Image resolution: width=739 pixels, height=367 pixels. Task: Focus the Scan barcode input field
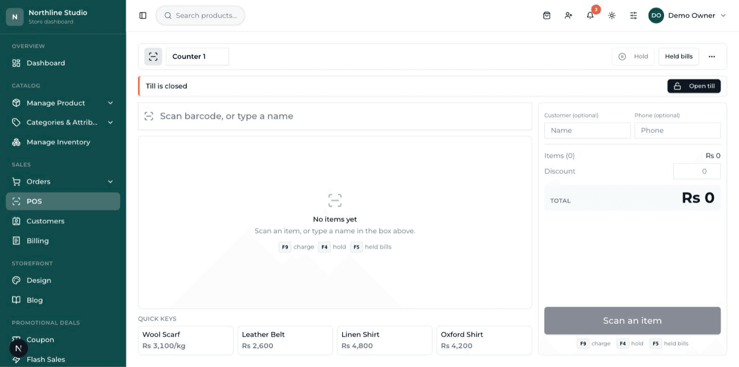pos(335,116)
